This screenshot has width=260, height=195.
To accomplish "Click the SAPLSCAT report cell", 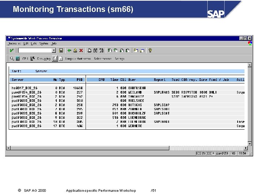I will [162, 113].
